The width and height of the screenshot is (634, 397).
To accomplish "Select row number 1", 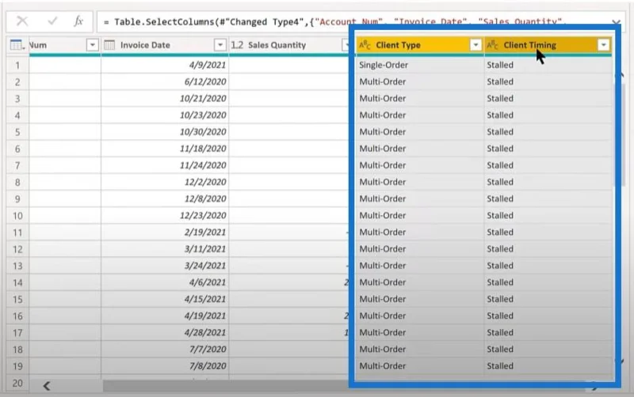I will pyautogui.click(x=17, y=66).
